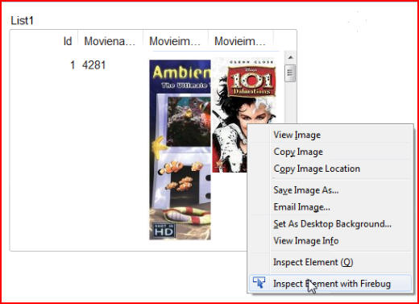Choose Copy Image menu entry
The height and width of the screenshot is (304, 419).
(x=298, y=152)
